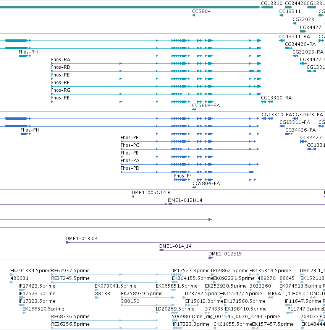Screen dimensions: 325x330
Task: Select the EK157457.5prime EST label
Action: (x=273, y=324)
